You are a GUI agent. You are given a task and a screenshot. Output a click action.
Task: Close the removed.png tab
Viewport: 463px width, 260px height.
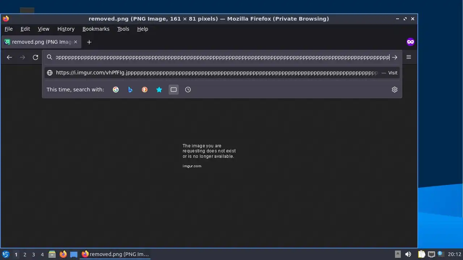coord(76,42)
